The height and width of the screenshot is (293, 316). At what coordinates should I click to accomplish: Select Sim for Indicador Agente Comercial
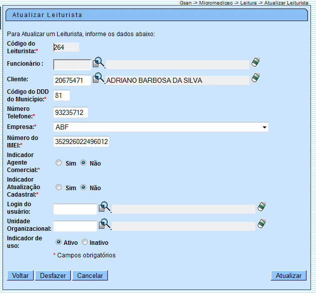(x=59, y=163)
